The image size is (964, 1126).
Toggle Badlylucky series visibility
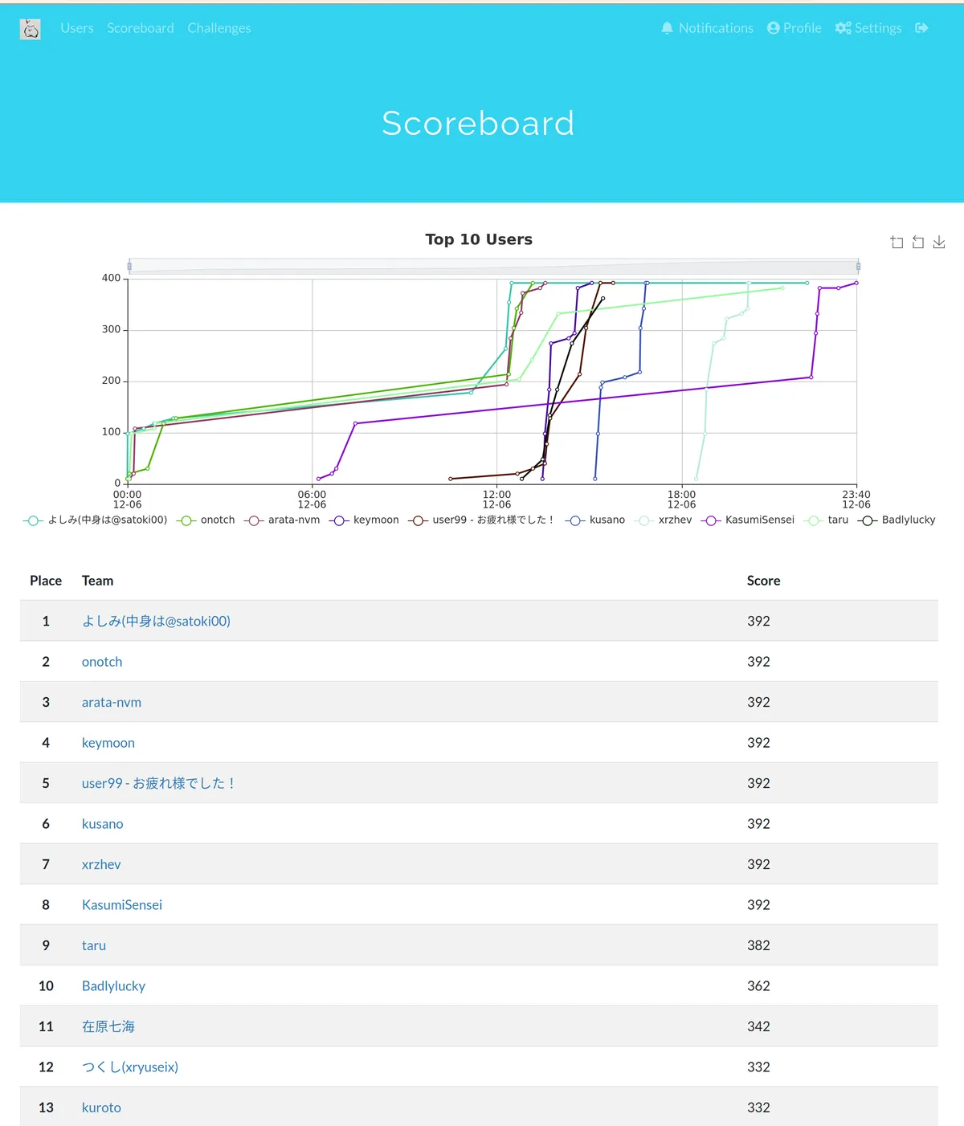coord(897,520)
